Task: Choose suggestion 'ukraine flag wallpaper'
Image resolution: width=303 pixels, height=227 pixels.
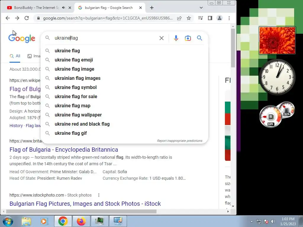Action: [125, 115]
